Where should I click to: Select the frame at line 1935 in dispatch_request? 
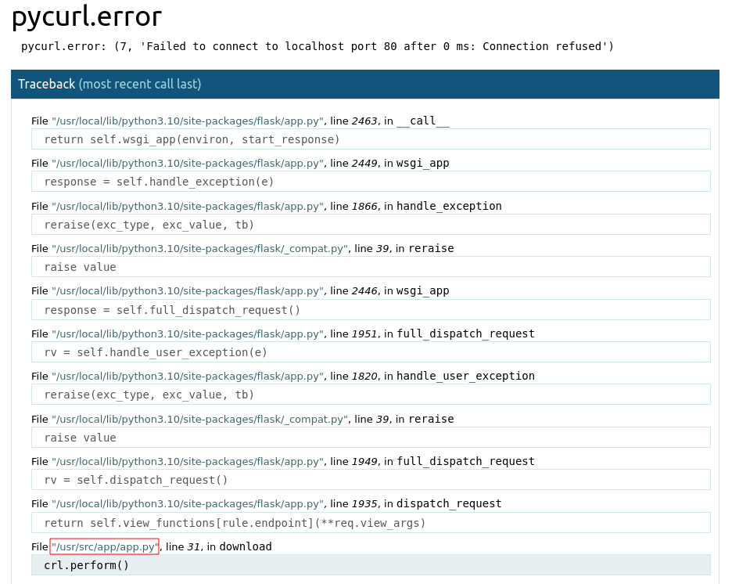[266, 504]
